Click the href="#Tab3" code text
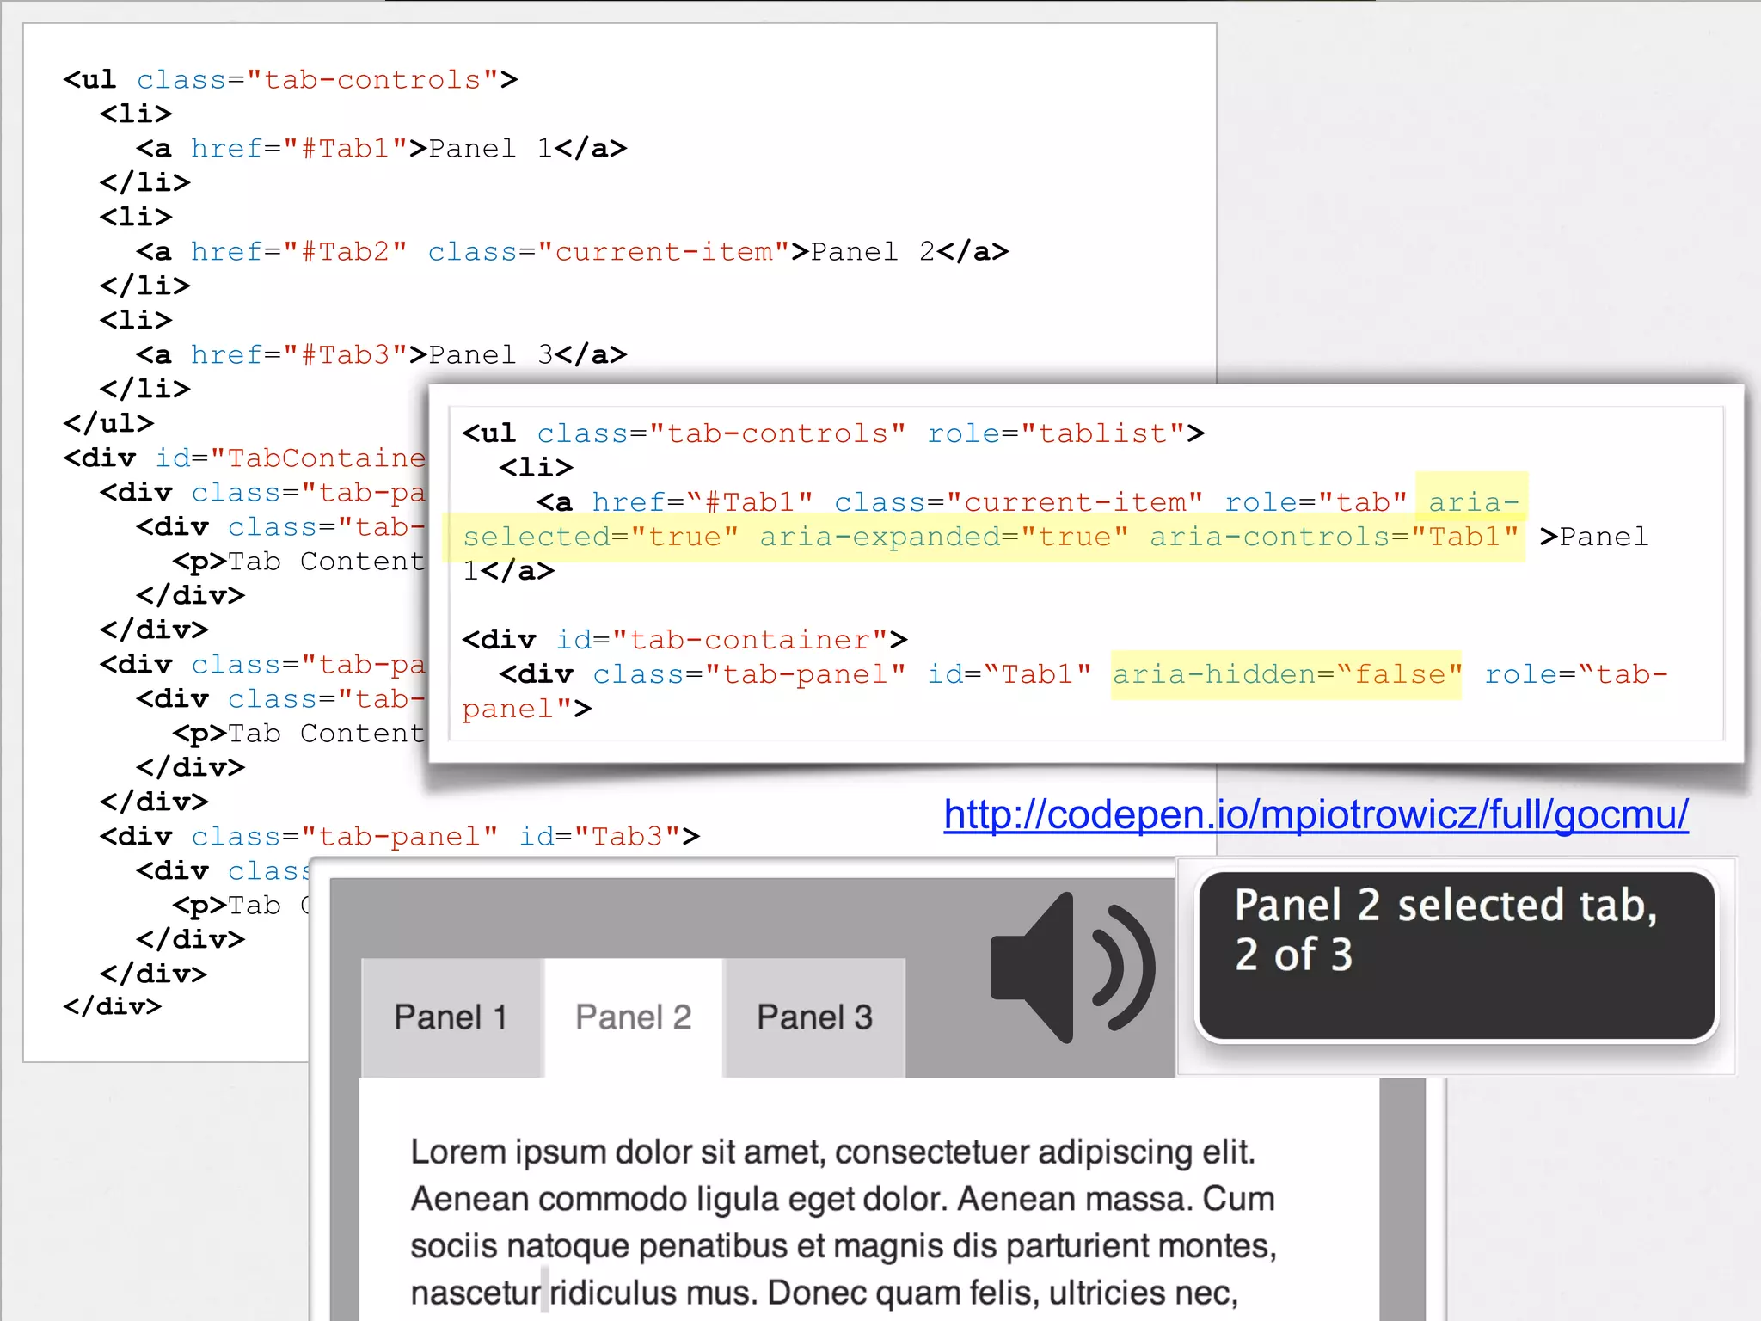 click(298, 355)
